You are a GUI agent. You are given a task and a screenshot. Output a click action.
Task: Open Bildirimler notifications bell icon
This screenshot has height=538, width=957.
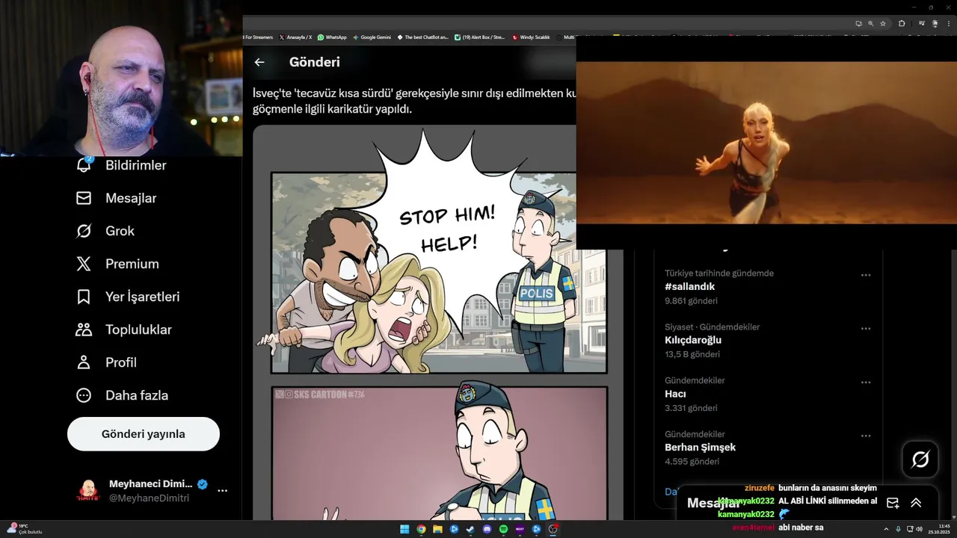pos(84,164)
